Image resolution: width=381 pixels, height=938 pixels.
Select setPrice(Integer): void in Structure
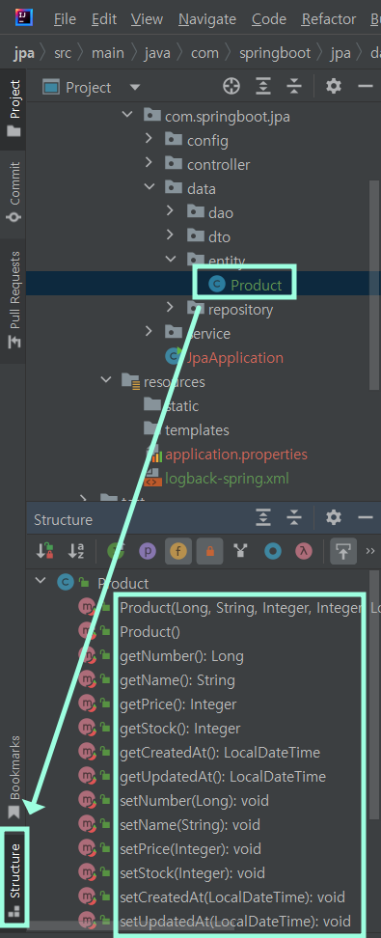190,849
